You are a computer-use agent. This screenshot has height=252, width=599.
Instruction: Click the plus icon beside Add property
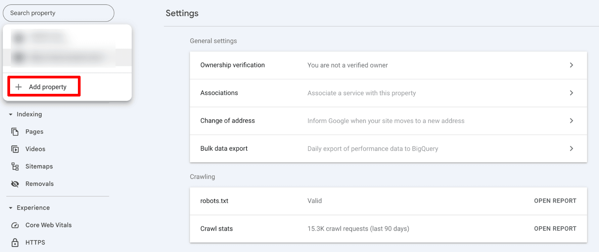[19, 87]
